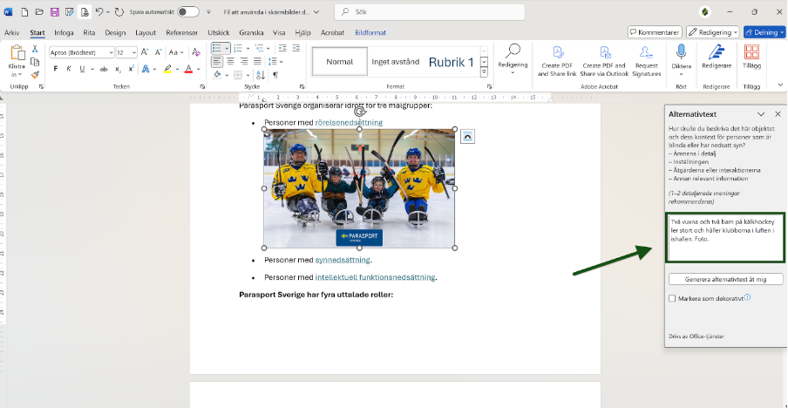This screenshot has width=788, height=408.
Task: Redo the last action
Action: tap(119, 11)
